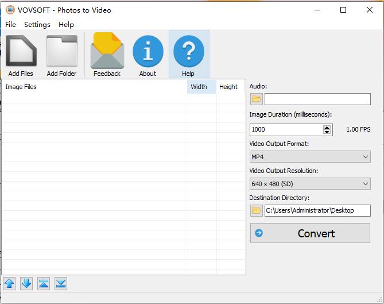
Task: Browse for destination directory folder
Action: (257, 210)
